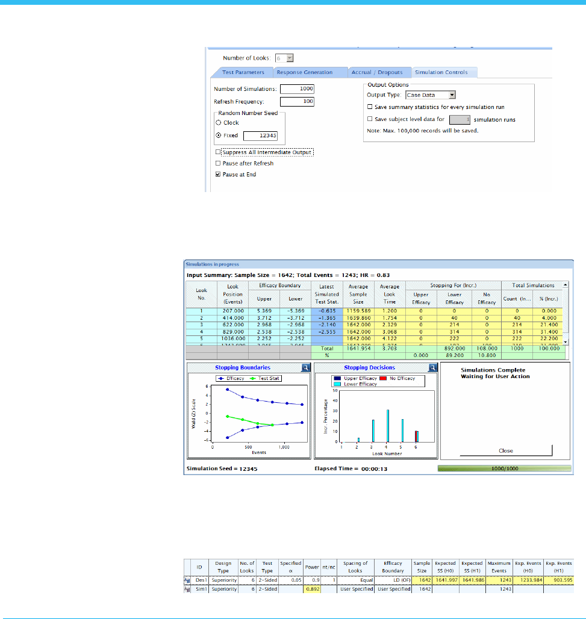586x619 pixels.
Task: Click the 89.200 lower efficacy percent cell
Action: coord(455,355)
